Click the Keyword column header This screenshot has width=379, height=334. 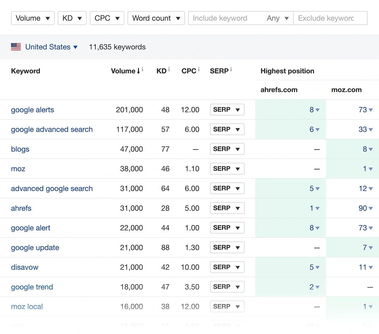26,71
